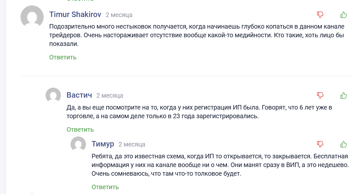Viewport: 363px width, 194px height.
Task: Click the '2 месяца' timestamp next to Вастич
Action: click(110, 95)
